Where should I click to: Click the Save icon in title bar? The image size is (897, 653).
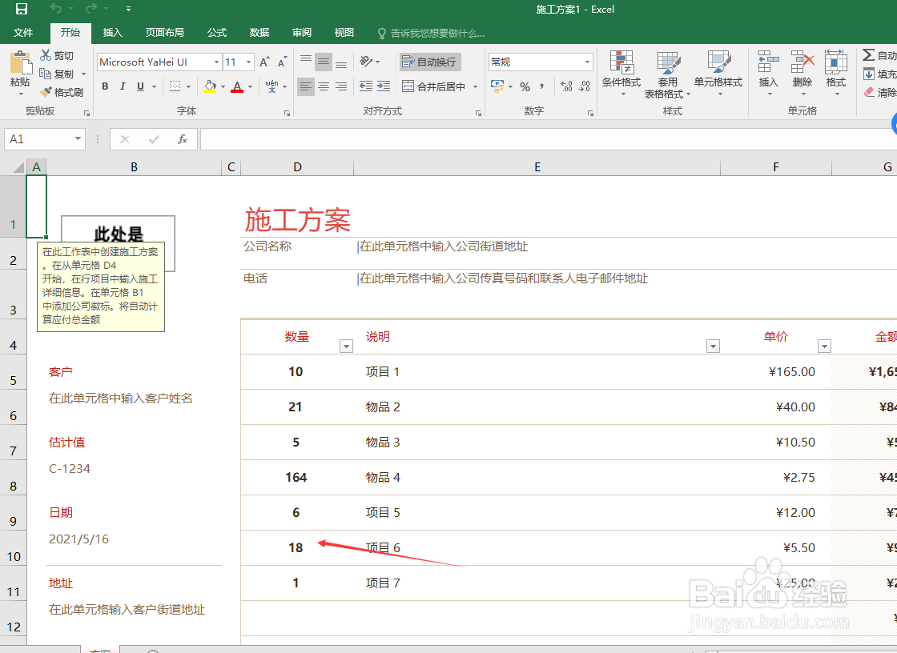(21, 9)
